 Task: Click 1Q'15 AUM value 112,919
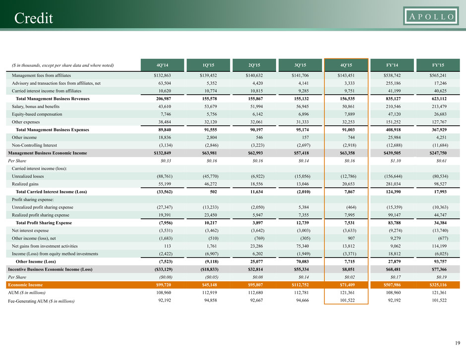[x=209, y=293]
